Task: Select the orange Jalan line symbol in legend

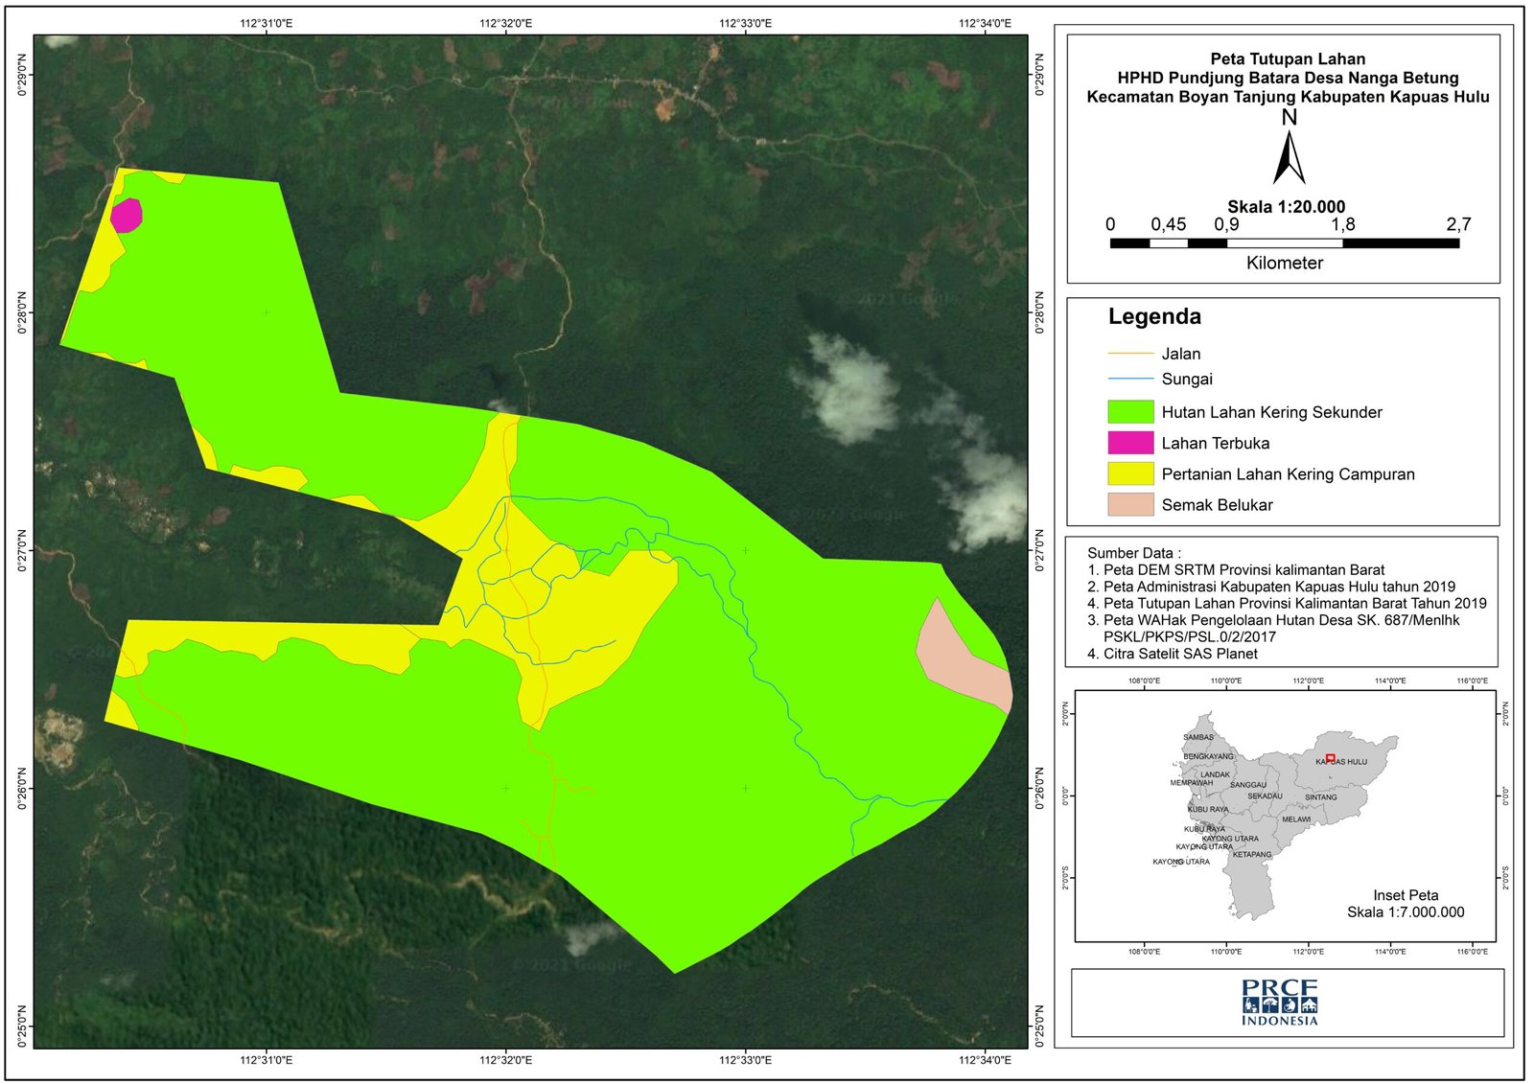Action: 1130,354
